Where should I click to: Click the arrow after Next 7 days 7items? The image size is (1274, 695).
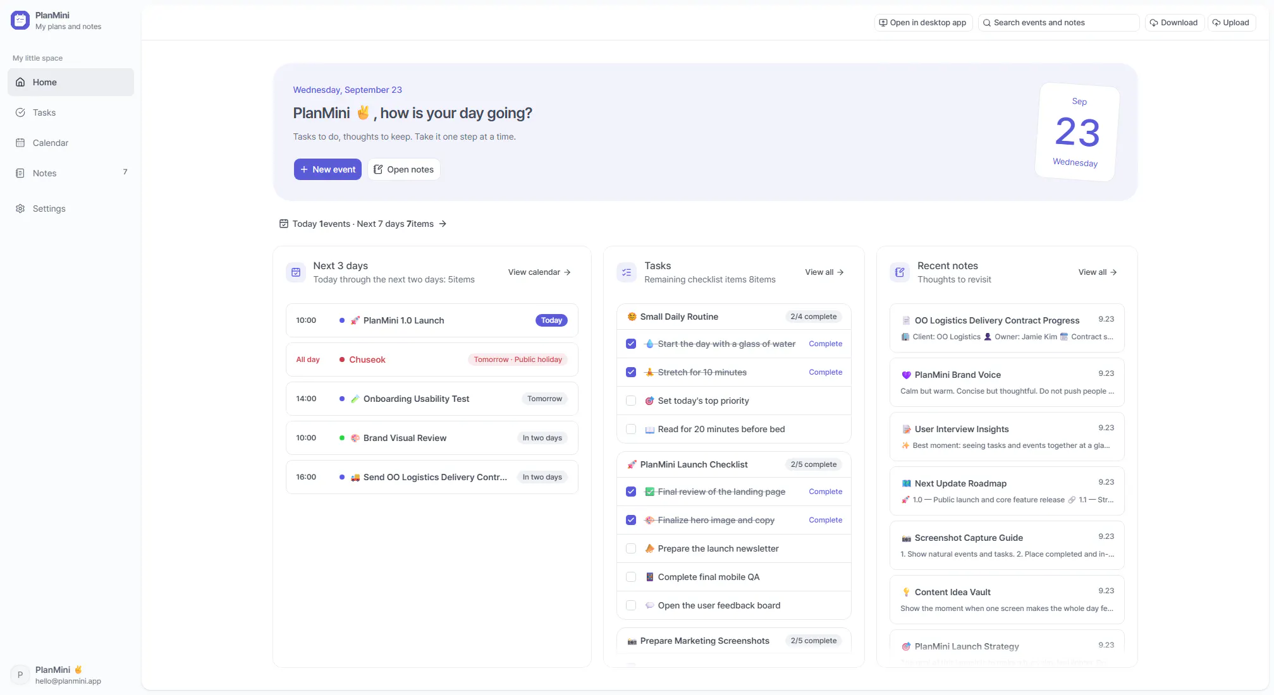tap(443, 224)
